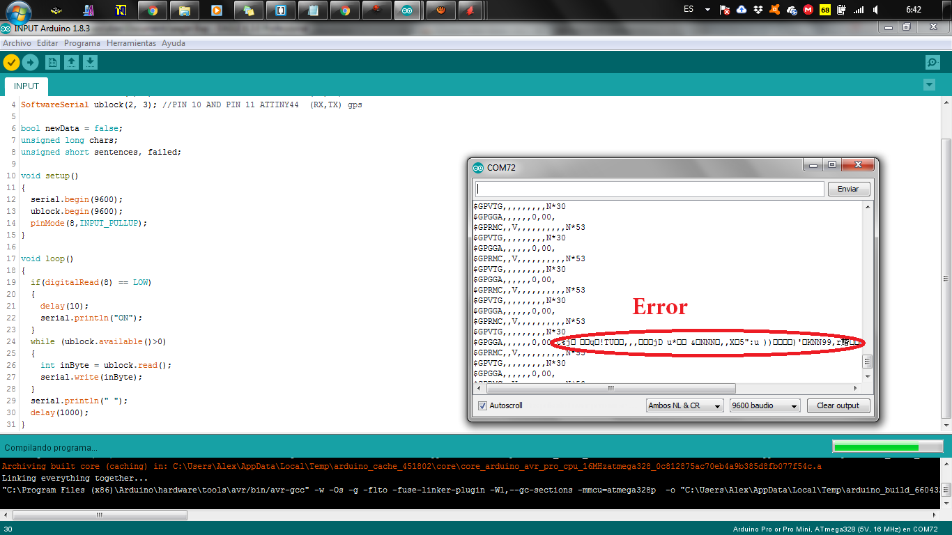This screenshot has width=952, height=535.
Task: Open the Serial Monitor magnifier icon
Action: tap(932, 63)
